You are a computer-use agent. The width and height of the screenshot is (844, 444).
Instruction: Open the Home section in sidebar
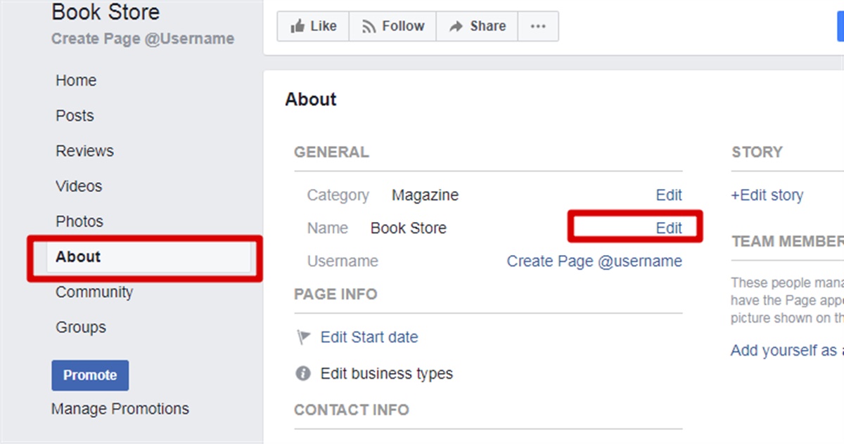(76, 81)
